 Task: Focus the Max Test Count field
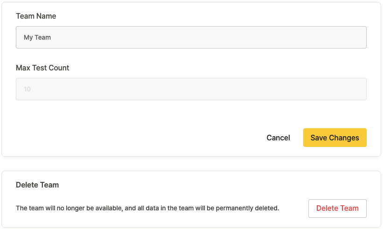191,89
